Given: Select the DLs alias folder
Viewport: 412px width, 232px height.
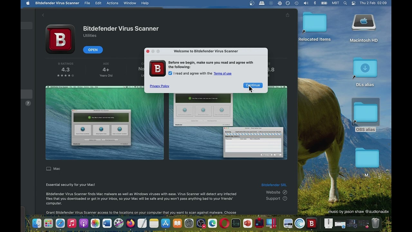Looking at the screenshot, I should click(x=365, y=68).
